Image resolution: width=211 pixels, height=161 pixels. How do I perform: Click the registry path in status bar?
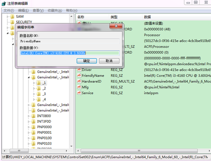tap(105, 157)
